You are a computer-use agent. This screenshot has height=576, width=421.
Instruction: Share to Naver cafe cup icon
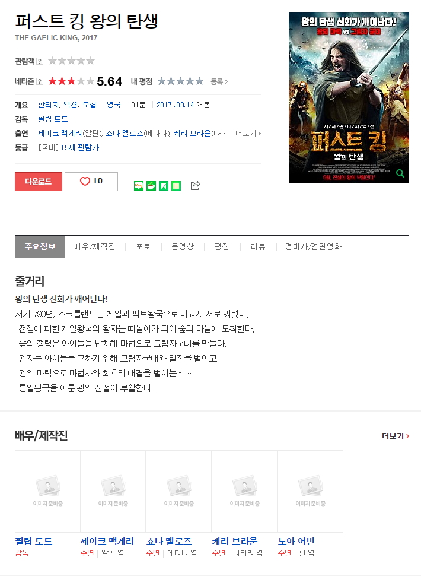click(x=151, y=186)
